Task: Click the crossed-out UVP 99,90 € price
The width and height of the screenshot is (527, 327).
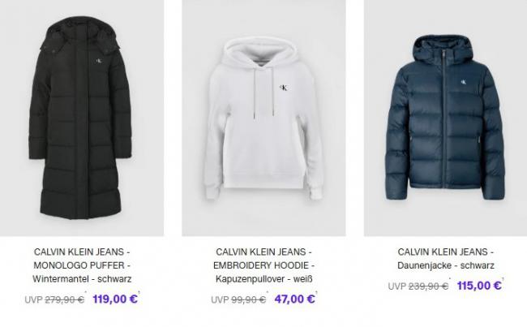Action: coord(238,299)
